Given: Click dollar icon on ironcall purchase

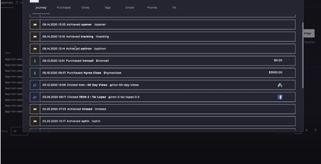Looking at the screenshot, I should click(35, 61).
